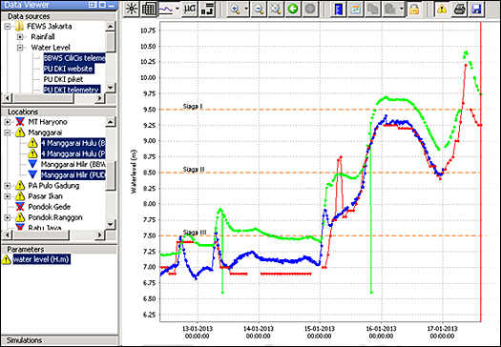501x347 pixels.
Task: Click the zoom out magnifier icon
Action: point(259,9)
